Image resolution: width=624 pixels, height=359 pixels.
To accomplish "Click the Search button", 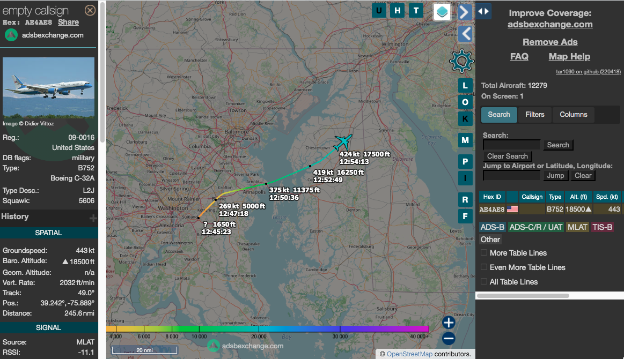I will tap(558, 145).
